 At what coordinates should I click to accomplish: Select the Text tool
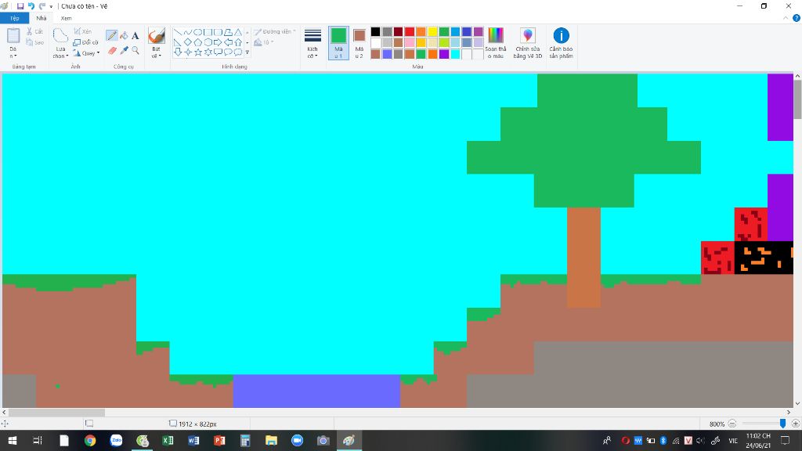135,35
